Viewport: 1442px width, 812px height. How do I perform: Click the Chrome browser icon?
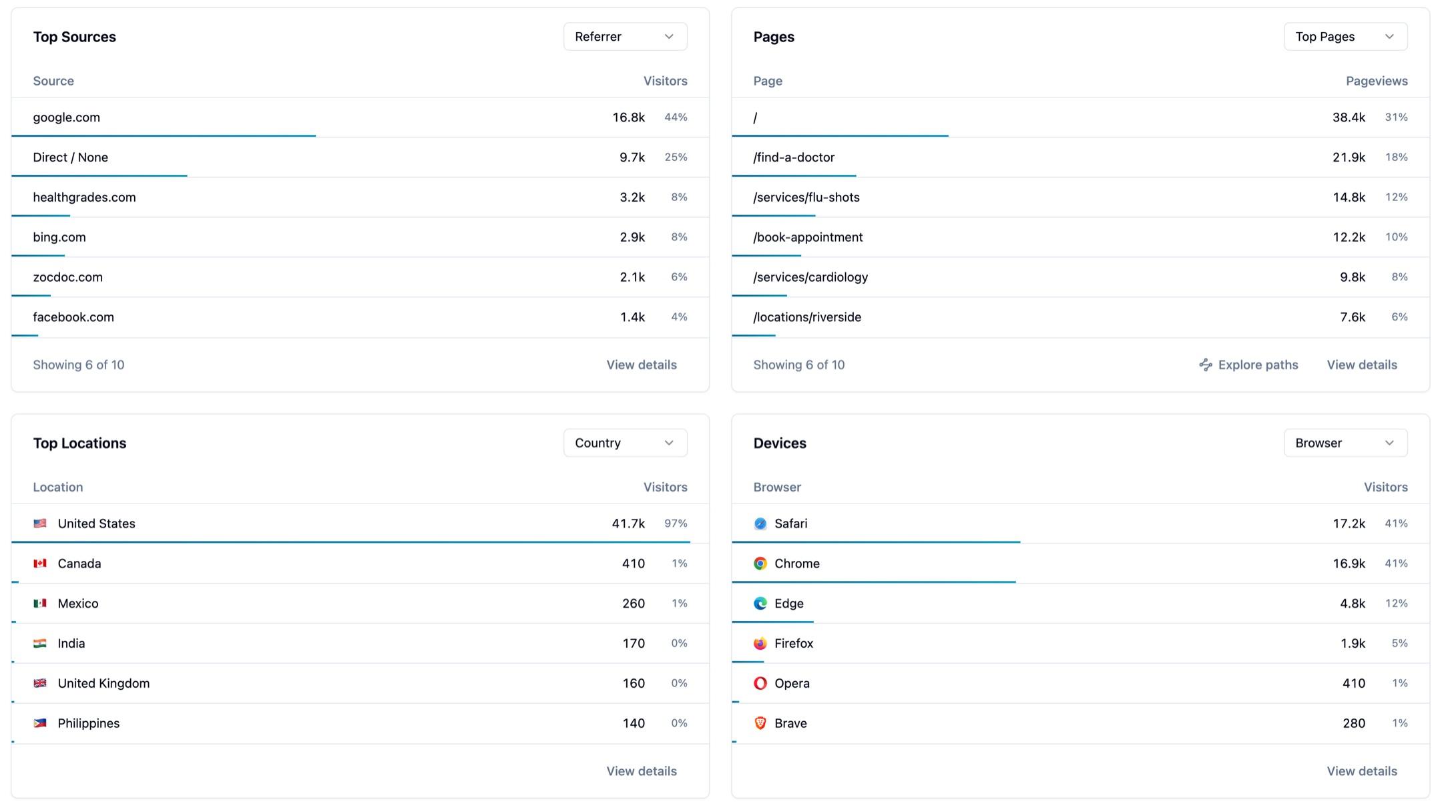point(760,564)
